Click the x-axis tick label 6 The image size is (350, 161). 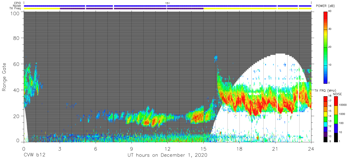coord(95,149)
